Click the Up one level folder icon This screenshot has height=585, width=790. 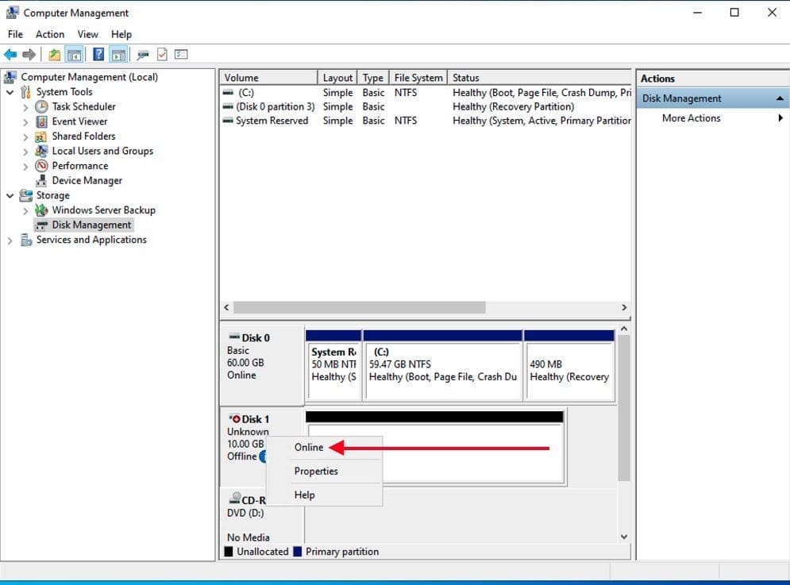pos(54,55)
